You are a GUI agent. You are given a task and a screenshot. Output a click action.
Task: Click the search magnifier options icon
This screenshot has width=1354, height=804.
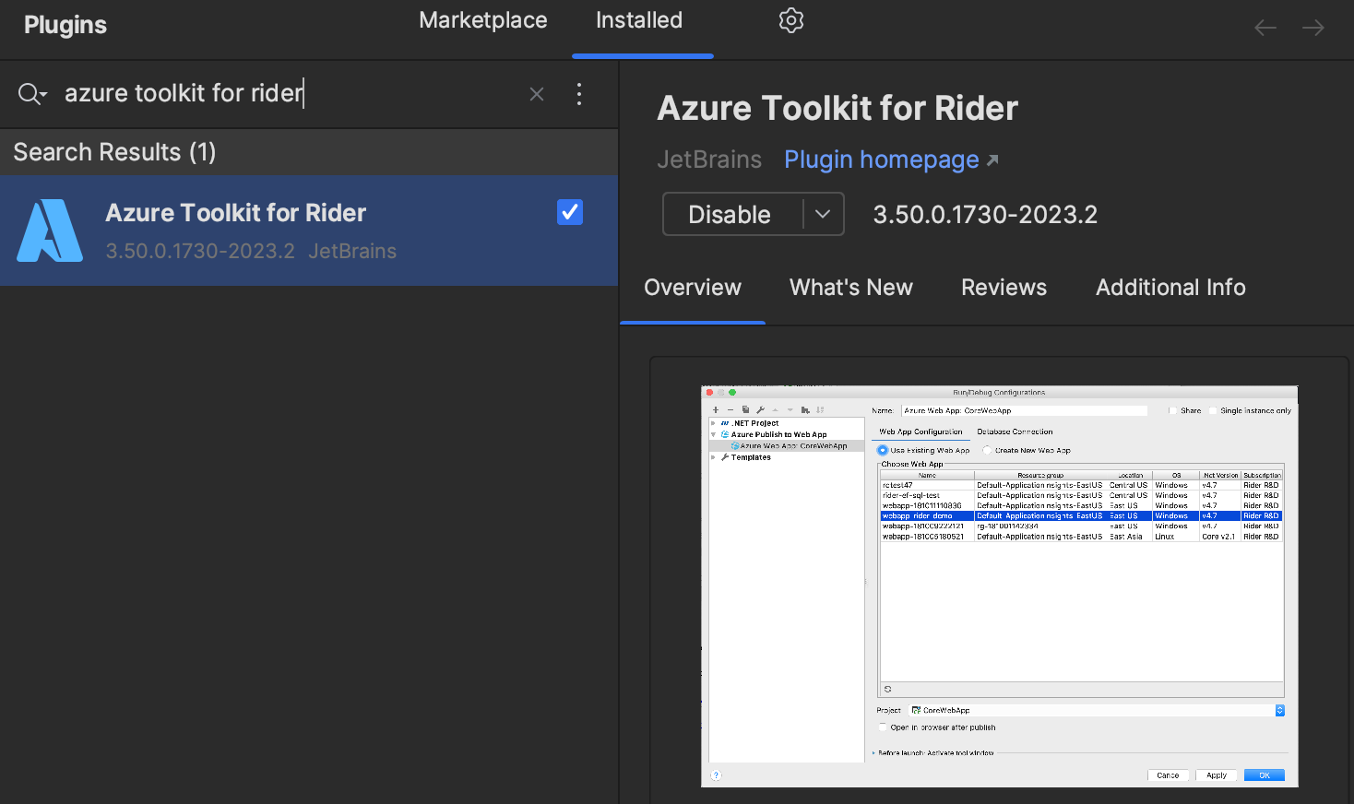click(32, 94)
